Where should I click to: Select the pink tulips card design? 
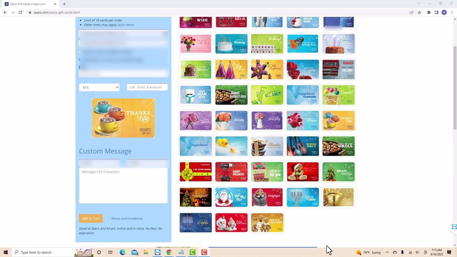196,44
